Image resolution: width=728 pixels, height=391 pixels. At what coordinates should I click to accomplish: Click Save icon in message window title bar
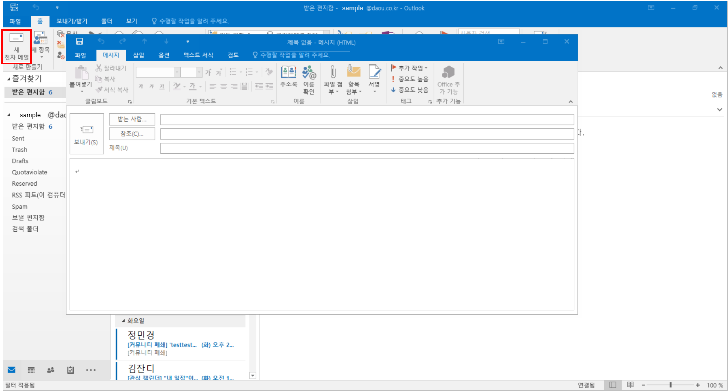(79, 42)
